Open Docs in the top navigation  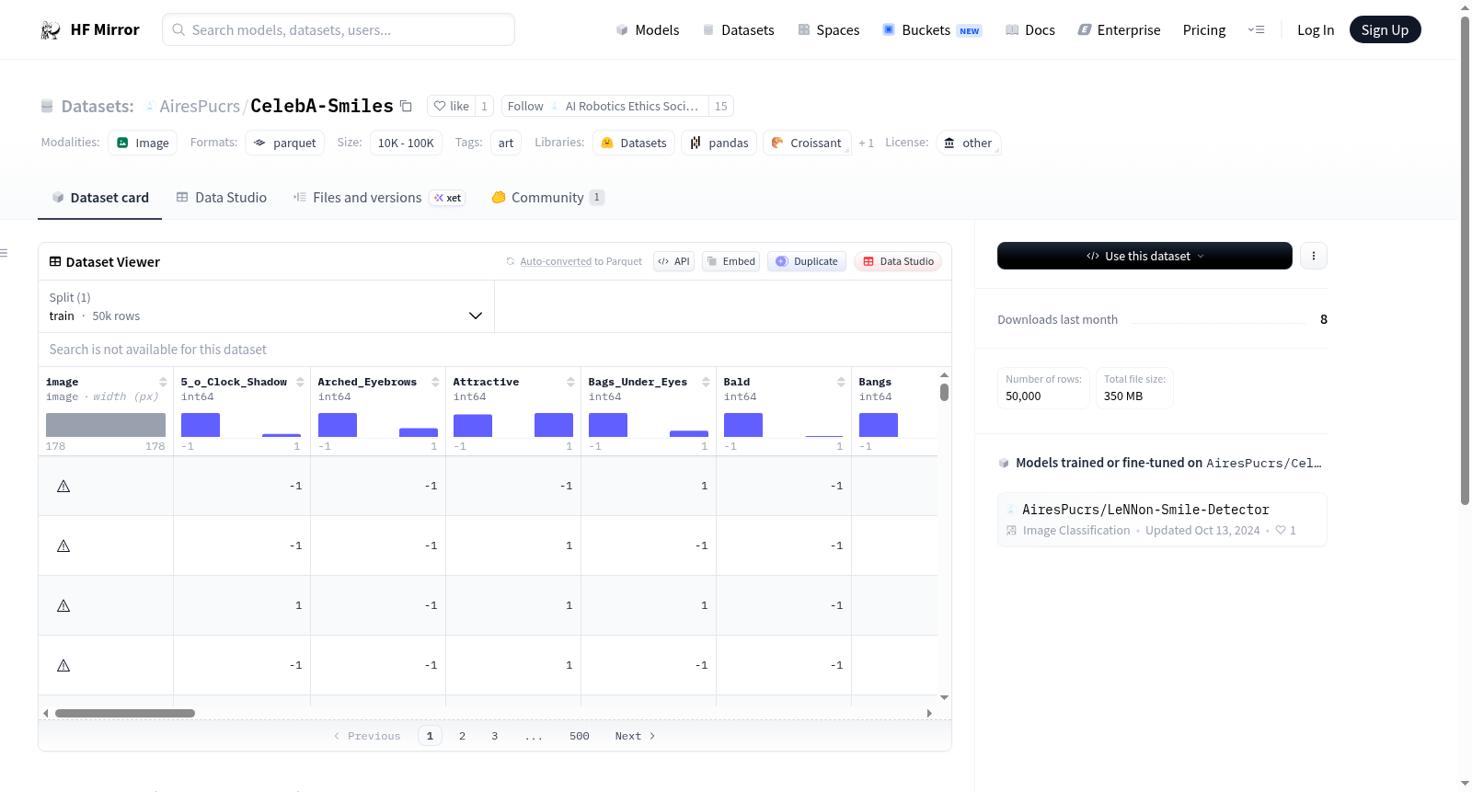coord(1030,30)
